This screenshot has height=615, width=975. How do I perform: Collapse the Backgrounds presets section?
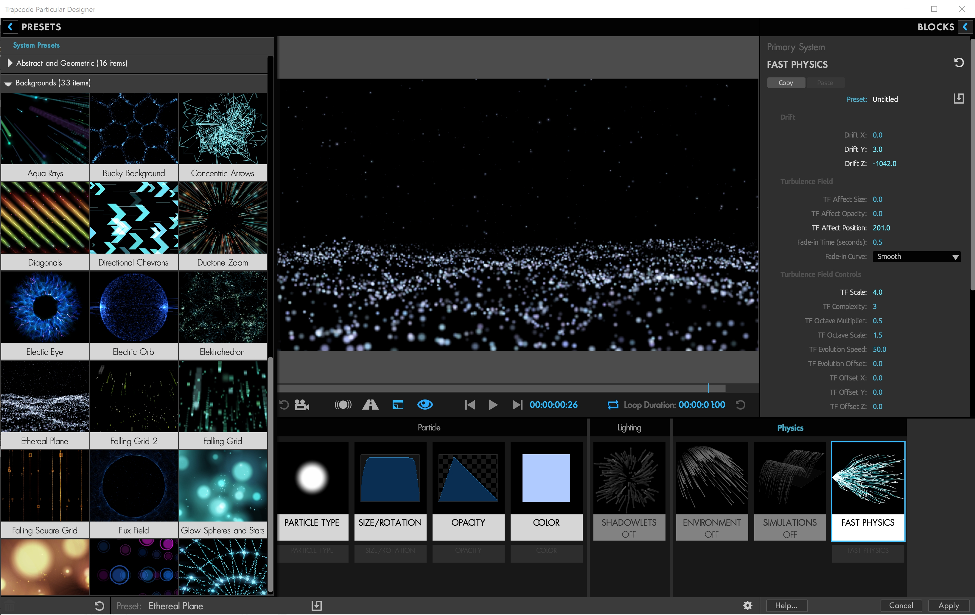point(8,83)
